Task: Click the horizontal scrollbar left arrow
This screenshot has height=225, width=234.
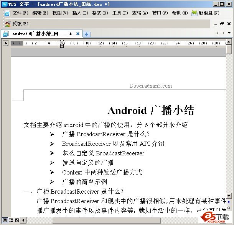Action: point(23,220)
